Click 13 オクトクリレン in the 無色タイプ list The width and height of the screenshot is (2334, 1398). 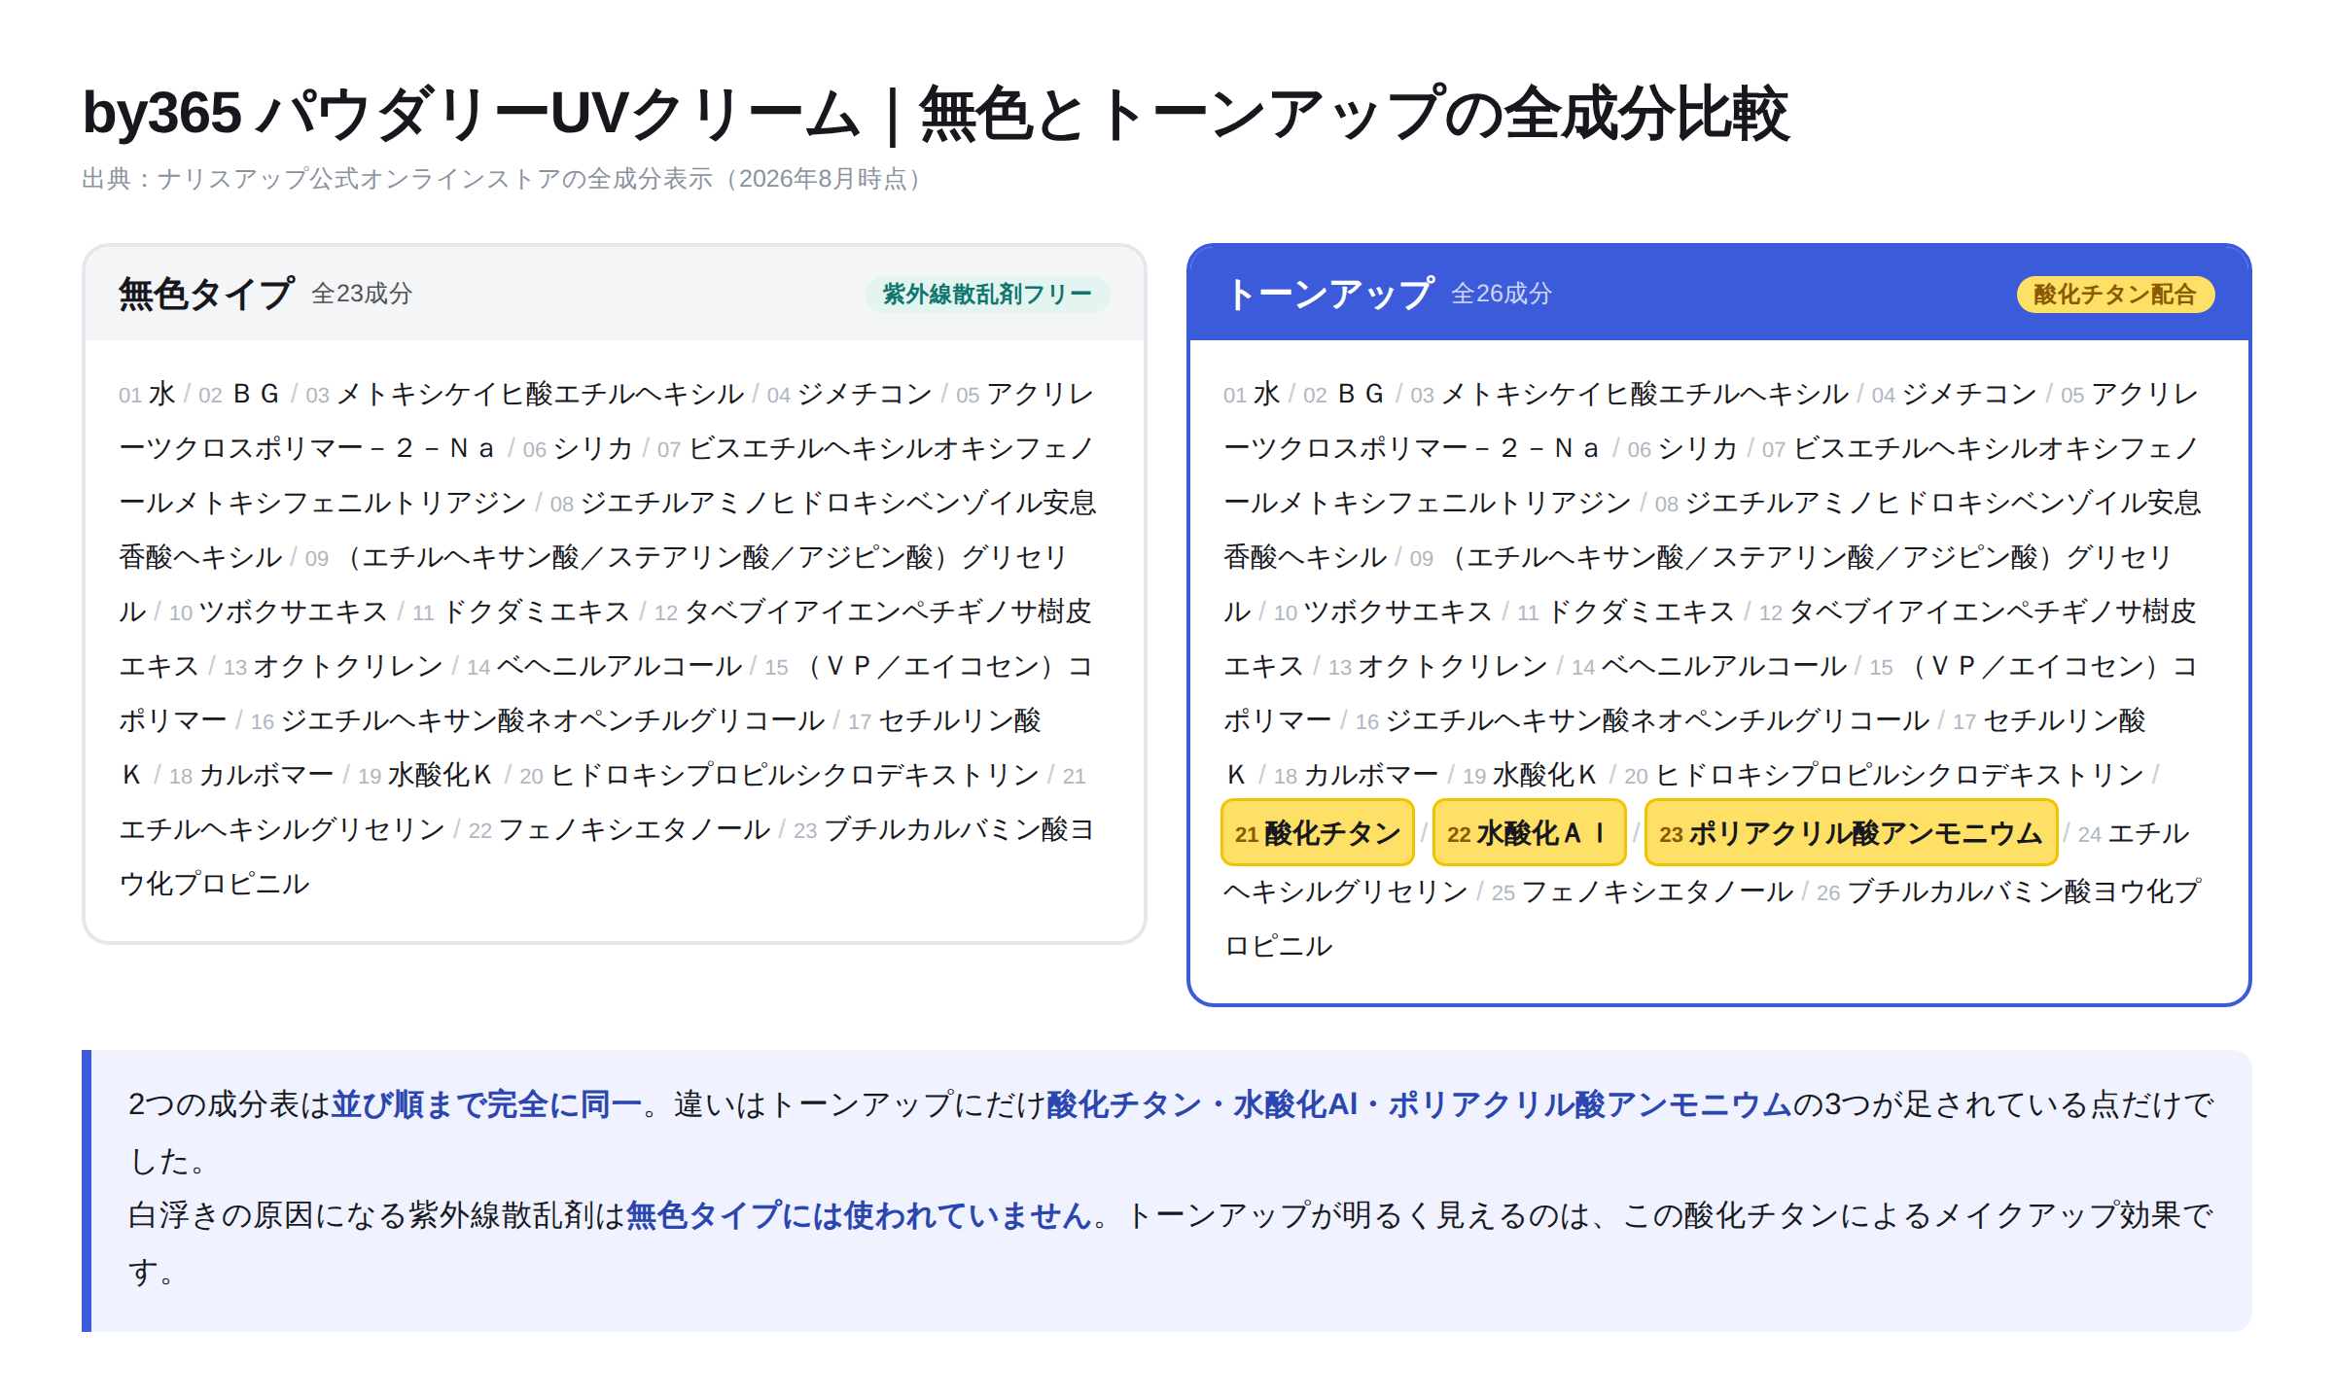point(334,666)
